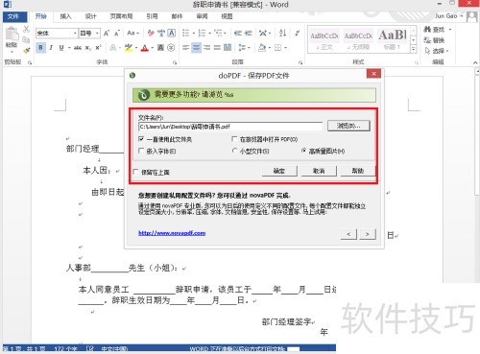Justify paragraph text
480x354 pixels.
[x=217, y=48]
